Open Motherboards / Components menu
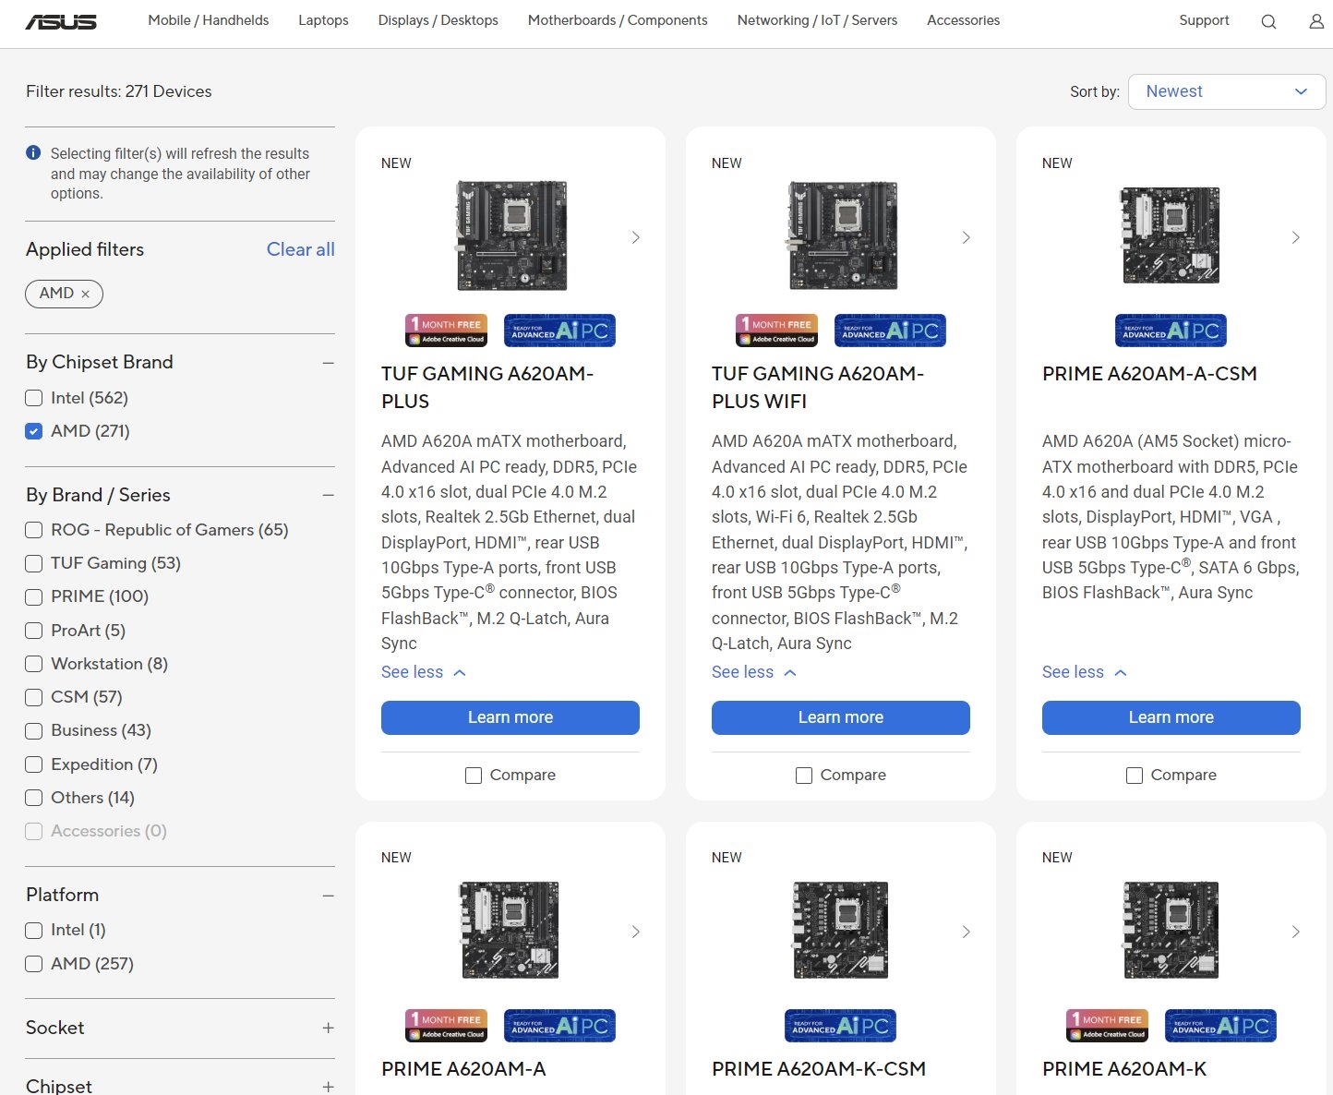Viewport: 1333px width, 1095px height. 618,20
